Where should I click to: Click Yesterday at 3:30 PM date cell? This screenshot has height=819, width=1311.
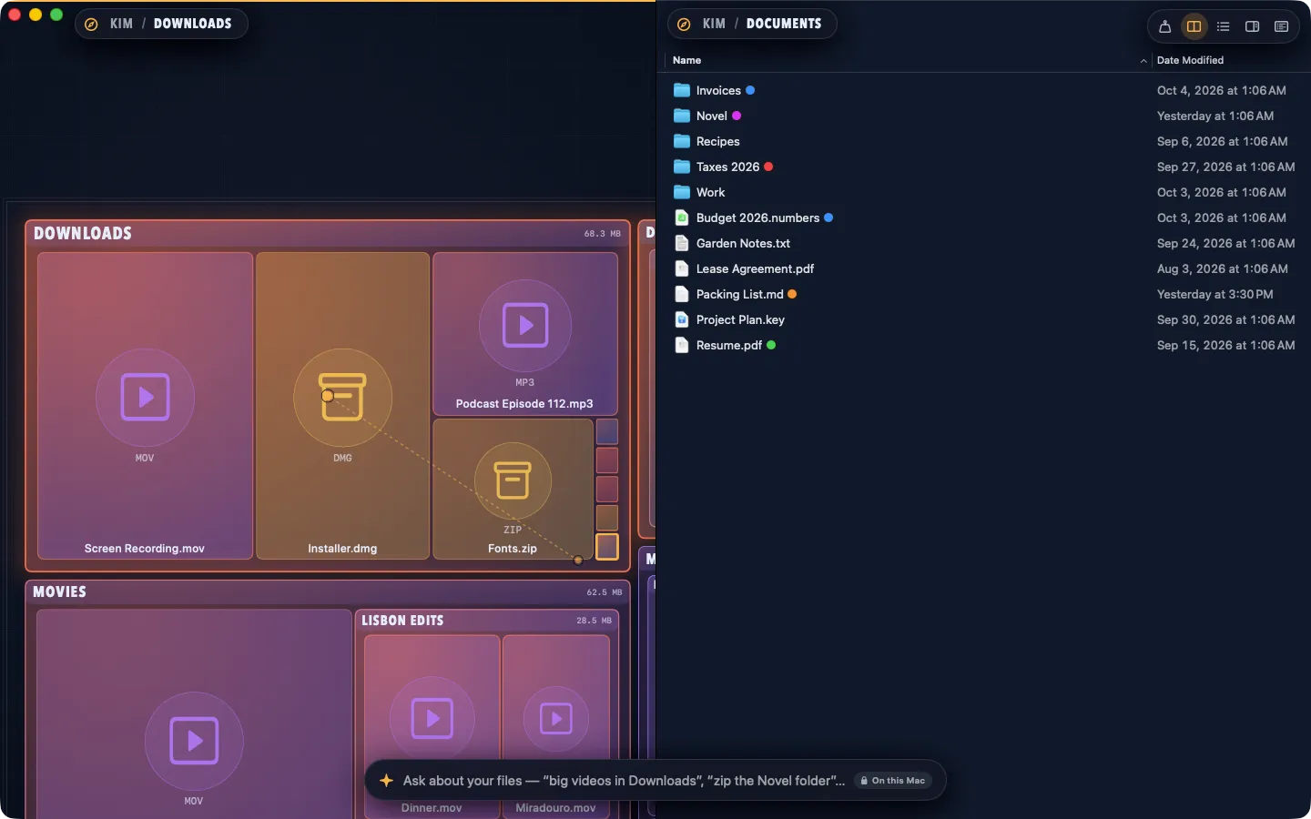[x=1214, y=294]
